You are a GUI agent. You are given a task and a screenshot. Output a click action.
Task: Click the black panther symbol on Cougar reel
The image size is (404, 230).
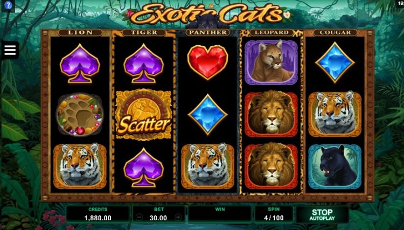click(x=335, y=166)
